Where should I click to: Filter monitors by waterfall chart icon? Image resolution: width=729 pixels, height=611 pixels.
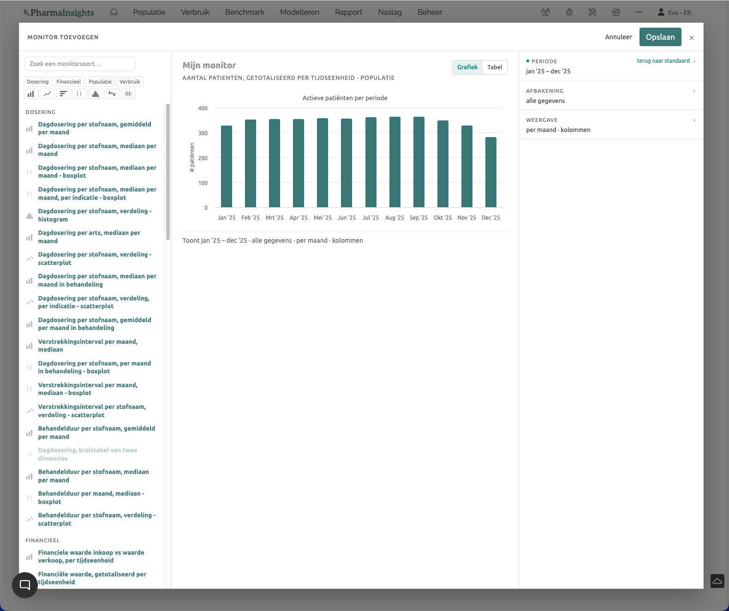pyautogui.click(x=112, y=94)
